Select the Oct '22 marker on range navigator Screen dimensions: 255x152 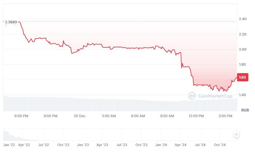point(63,145)
